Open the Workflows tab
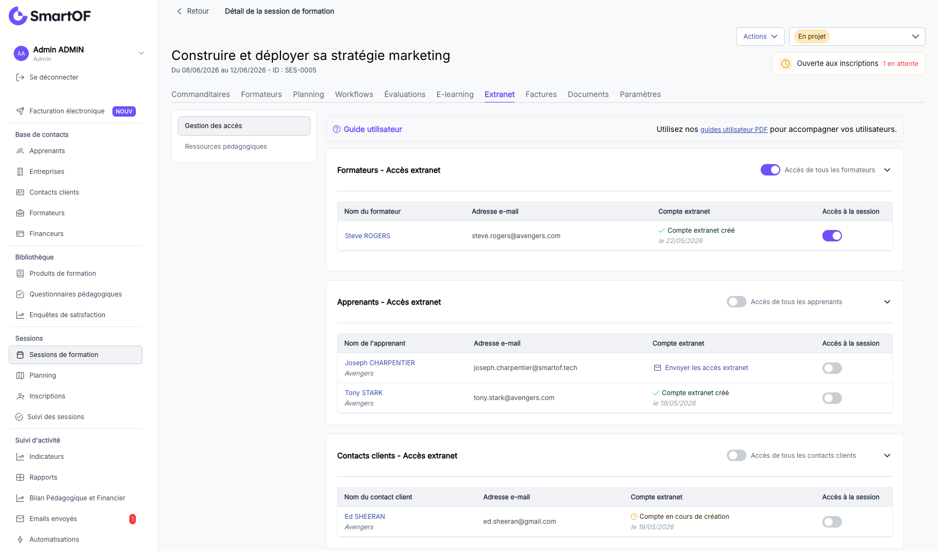The image size is (938, 551). [354, 94]
